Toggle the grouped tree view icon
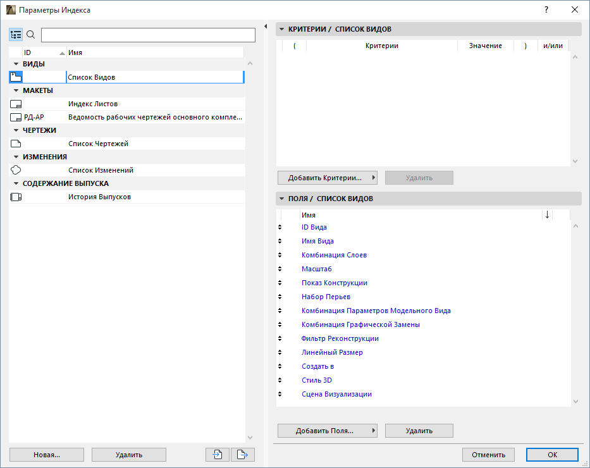590x468 pixels. tap(16, 35)
